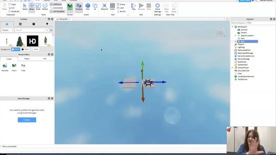Set the Toolbox background to White
Viewport: 276px width, 155px height.
pyautogui.click(x=16, y=50)
